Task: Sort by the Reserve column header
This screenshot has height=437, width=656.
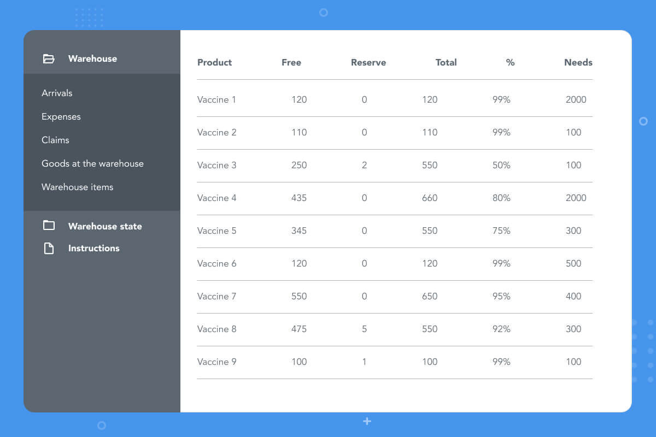Action: 368,62
